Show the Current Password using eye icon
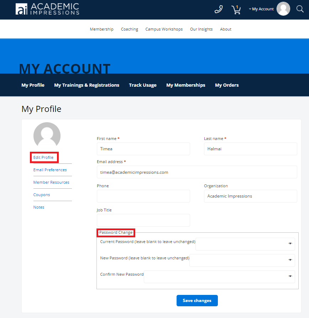 [290, 243]
